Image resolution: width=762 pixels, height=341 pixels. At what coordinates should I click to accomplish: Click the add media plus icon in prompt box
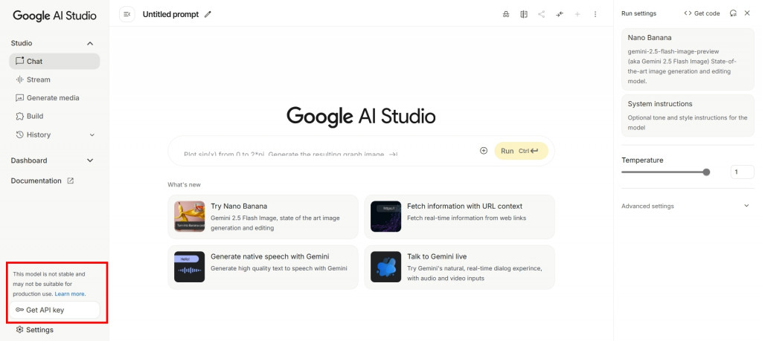[484, 151]
